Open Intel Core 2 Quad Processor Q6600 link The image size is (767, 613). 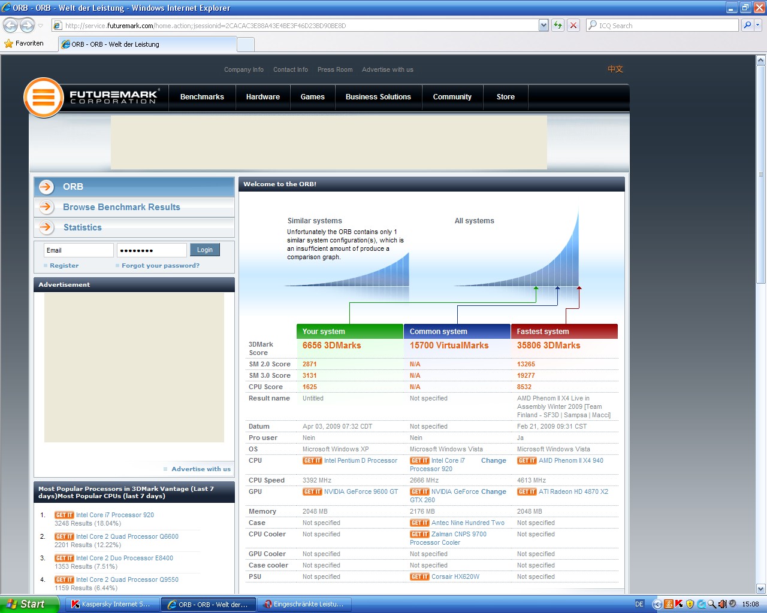click(x=127, y=537)
